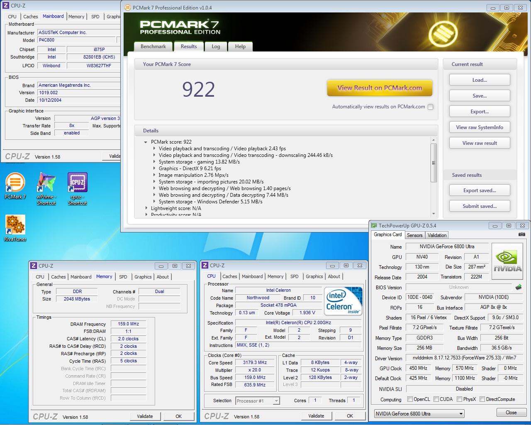Image resolution: width=531 pixels, height=425 pixels.
Task: Click the Driver Version field in GPU-Z
Action: click(464, 358)
